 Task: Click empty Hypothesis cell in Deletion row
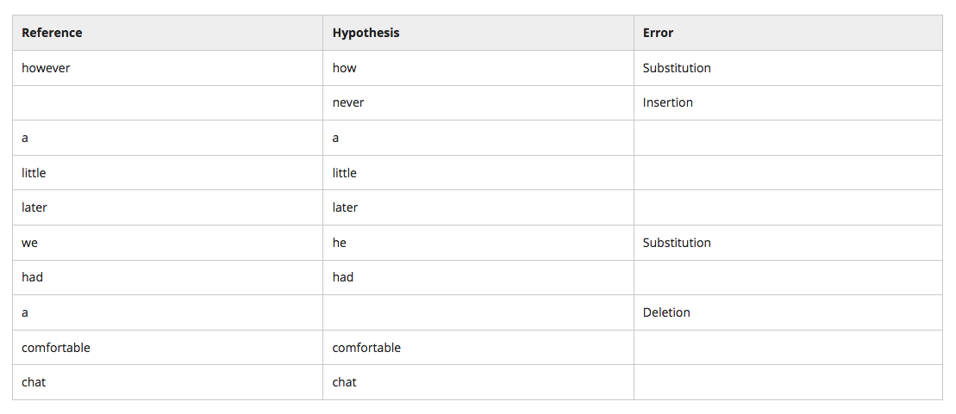click(x=478, y=312)
